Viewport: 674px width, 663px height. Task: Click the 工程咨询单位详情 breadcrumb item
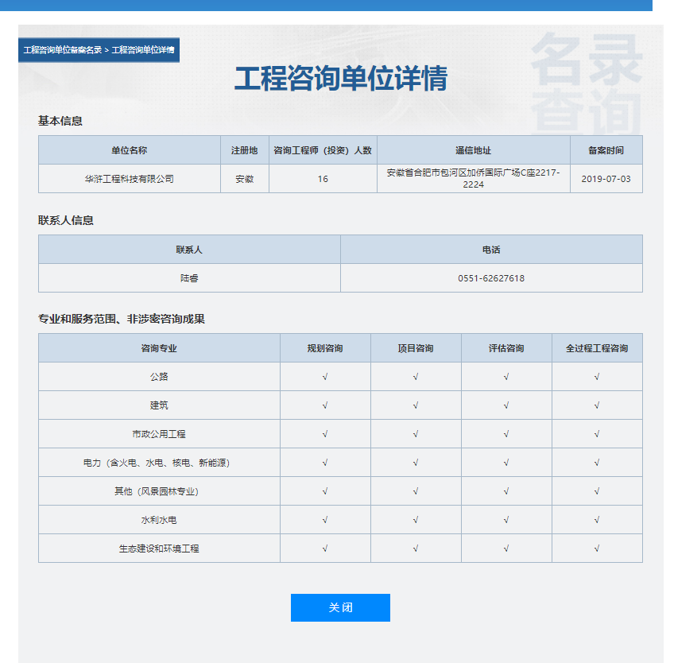pyautogui.click(x=143, y=50)
